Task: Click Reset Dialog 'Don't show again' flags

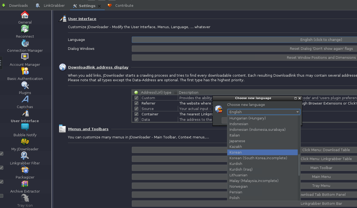Action: tap(244, 48)
